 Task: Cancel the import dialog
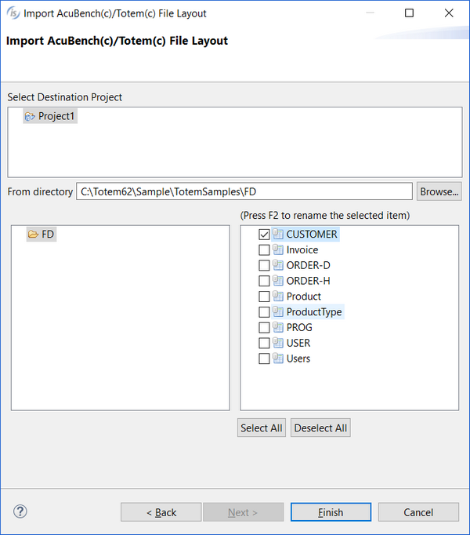coord(418,512)
